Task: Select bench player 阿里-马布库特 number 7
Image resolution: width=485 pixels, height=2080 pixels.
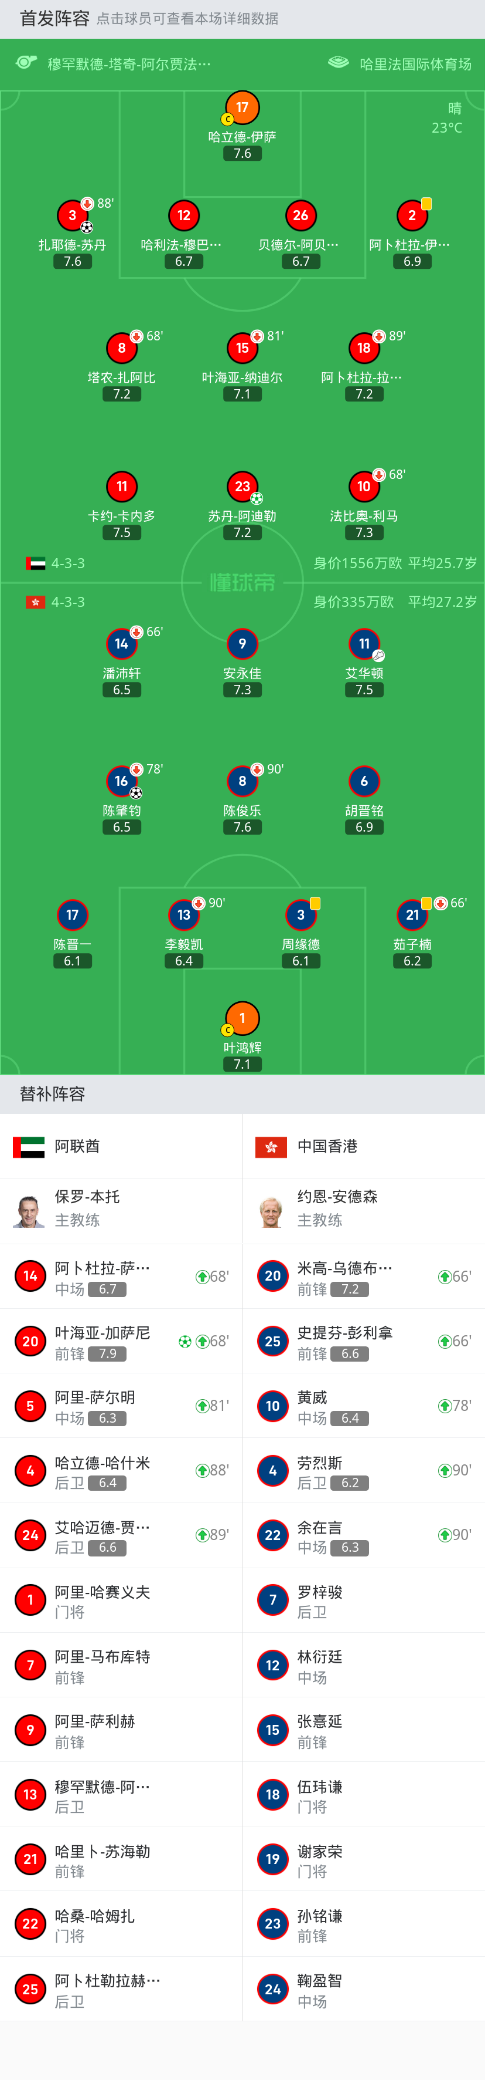Action: (x=121, y=1665)
